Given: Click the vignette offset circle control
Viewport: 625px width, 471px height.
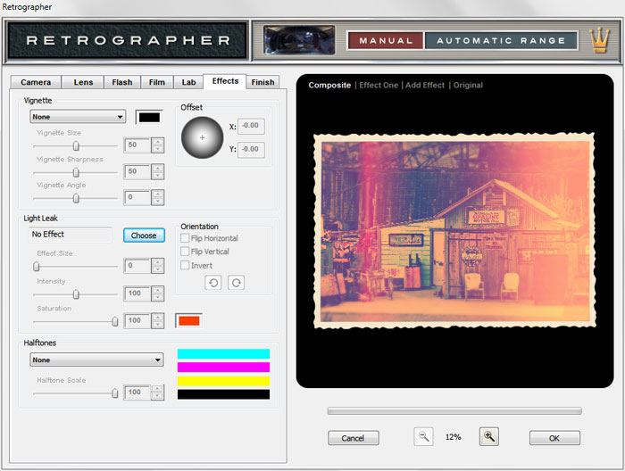Looking at the screenshot, I should coord(202,137).
